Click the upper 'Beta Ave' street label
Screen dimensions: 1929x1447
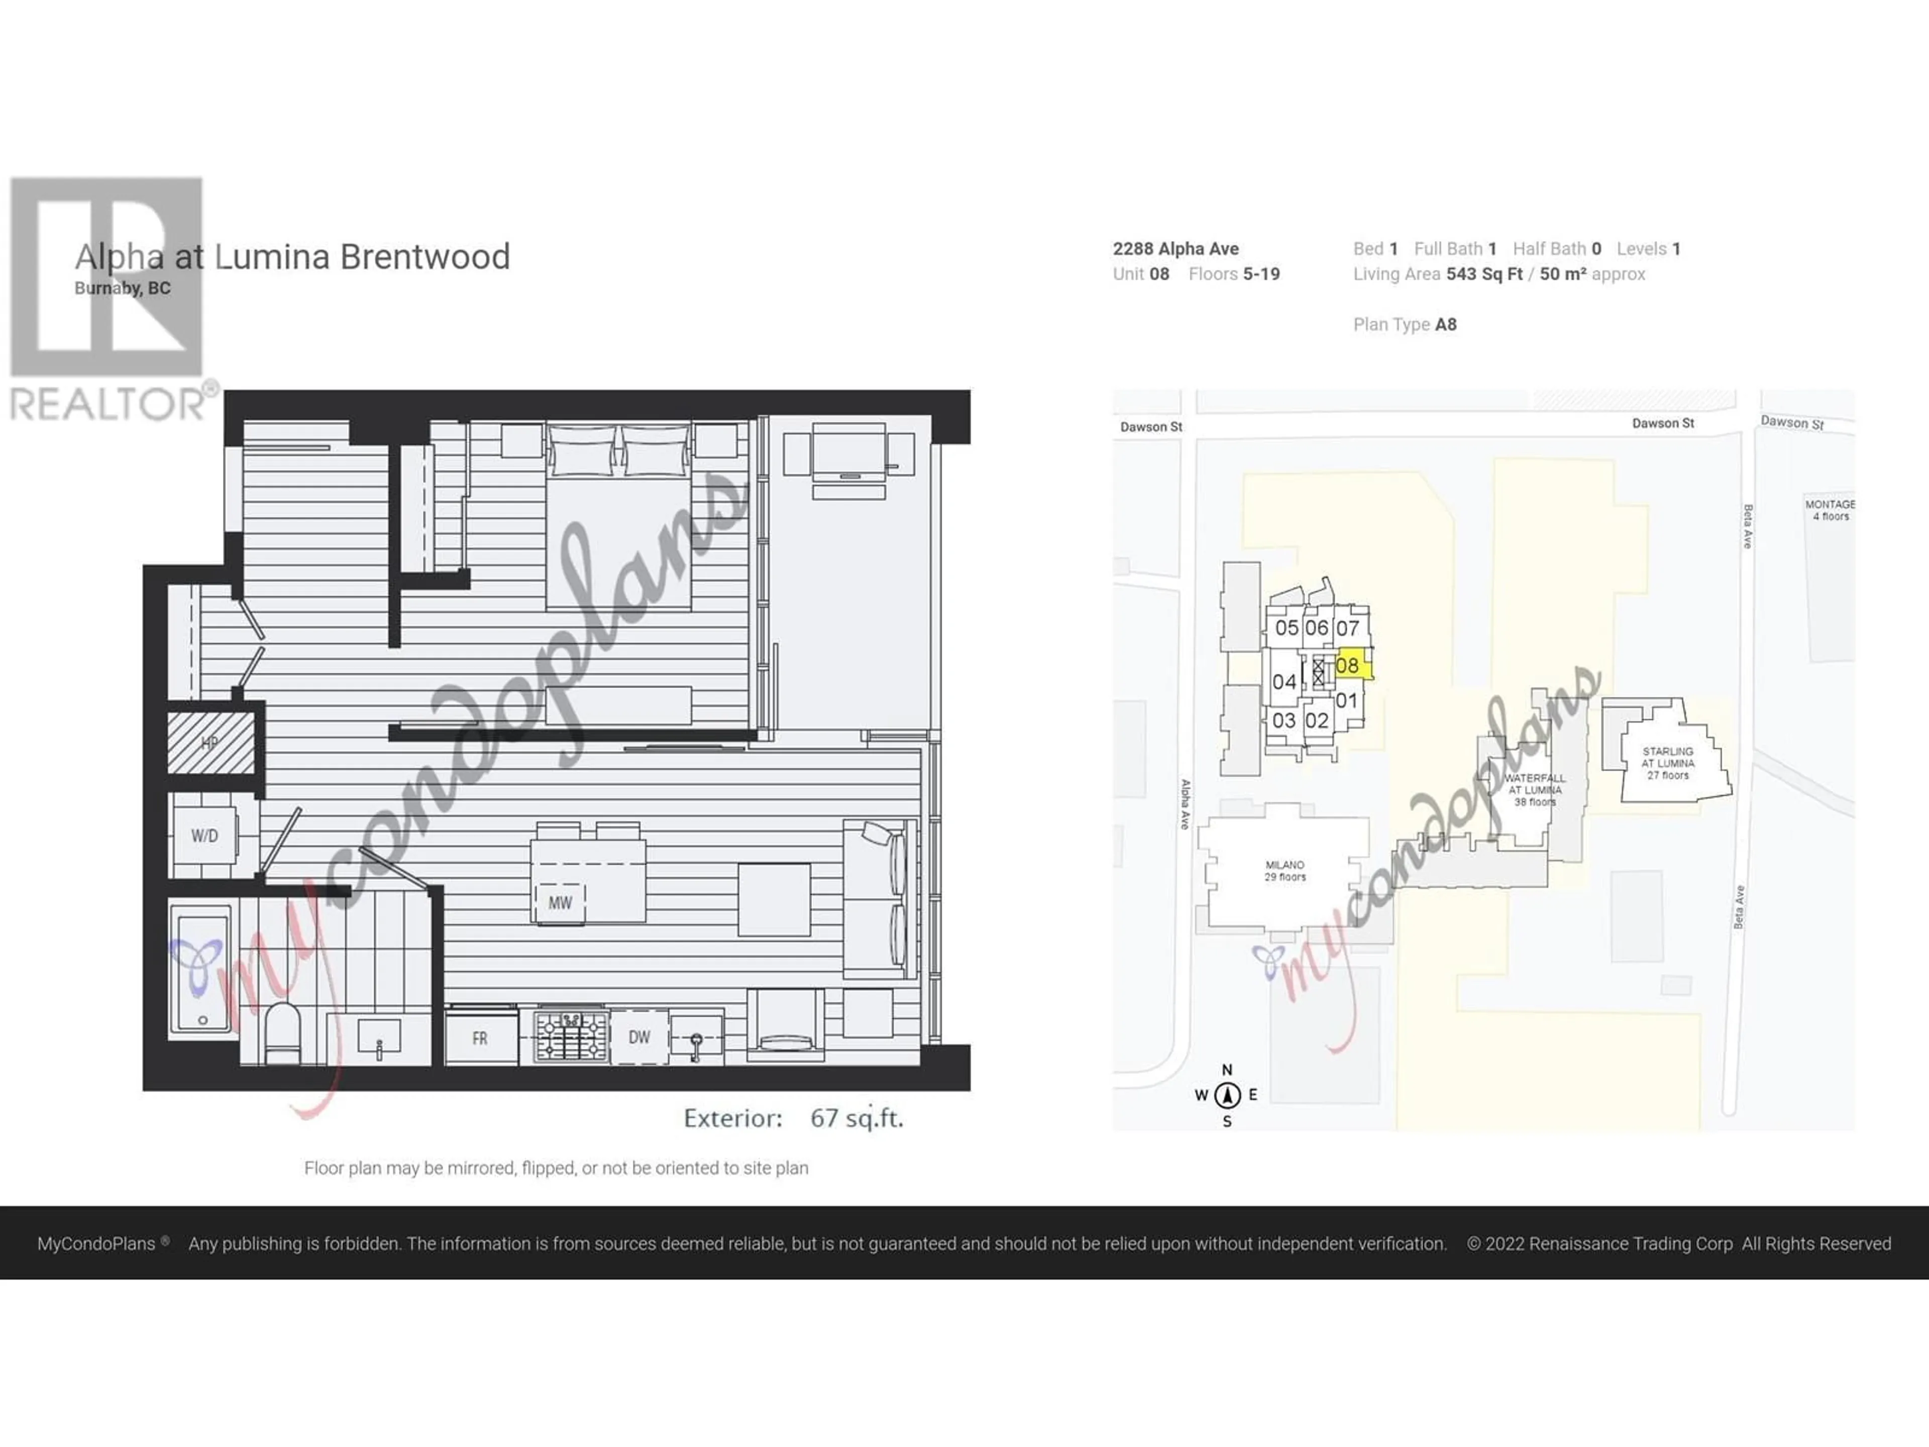[1748, 526]
